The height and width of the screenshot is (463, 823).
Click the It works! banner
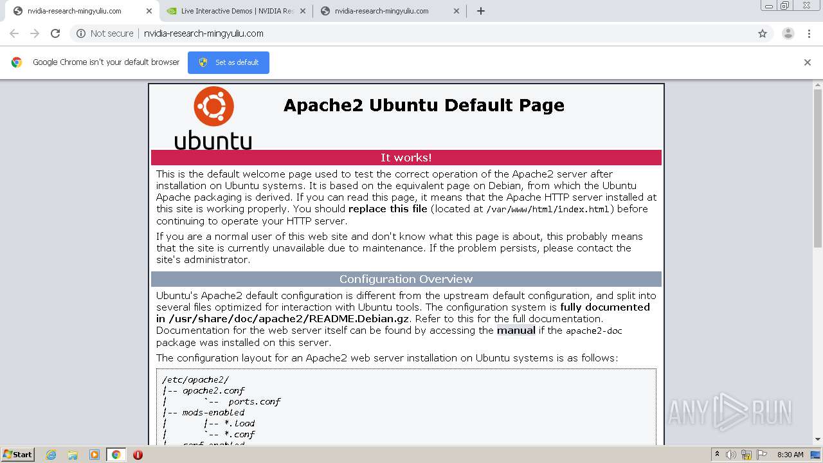406,158
